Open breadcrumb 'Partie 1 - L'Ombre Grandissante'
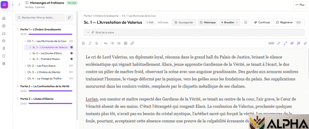The width and height of the screenshot is (309, 129). pyautogui.click(x=101, y=16)
